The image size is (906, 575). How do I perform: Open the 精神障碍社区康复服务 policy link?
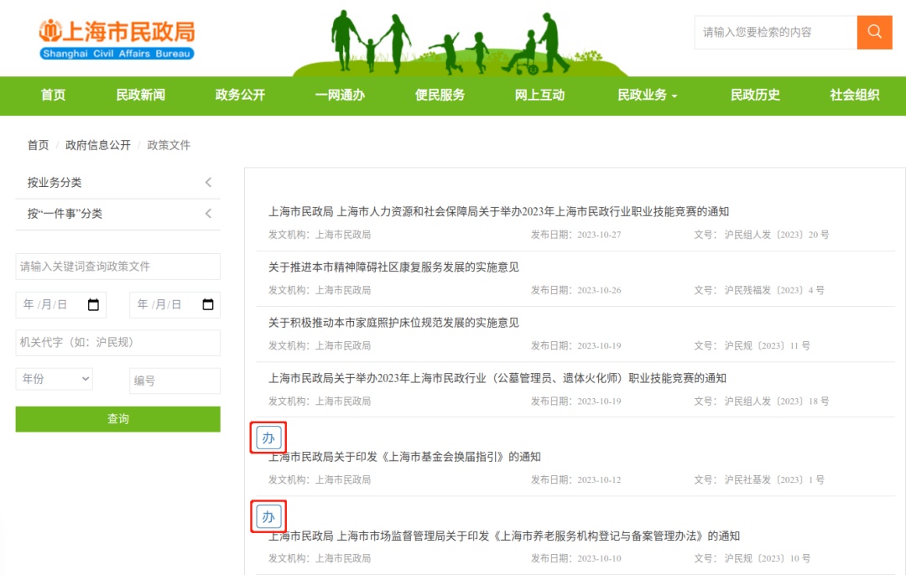393,267
